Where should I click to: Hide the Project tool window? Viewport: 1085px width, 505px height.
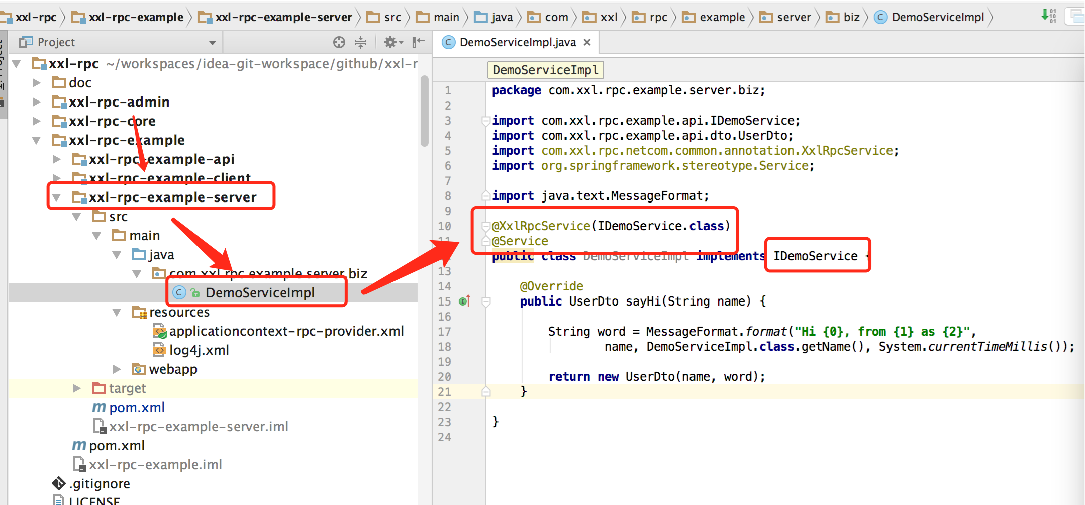(418, 42)
